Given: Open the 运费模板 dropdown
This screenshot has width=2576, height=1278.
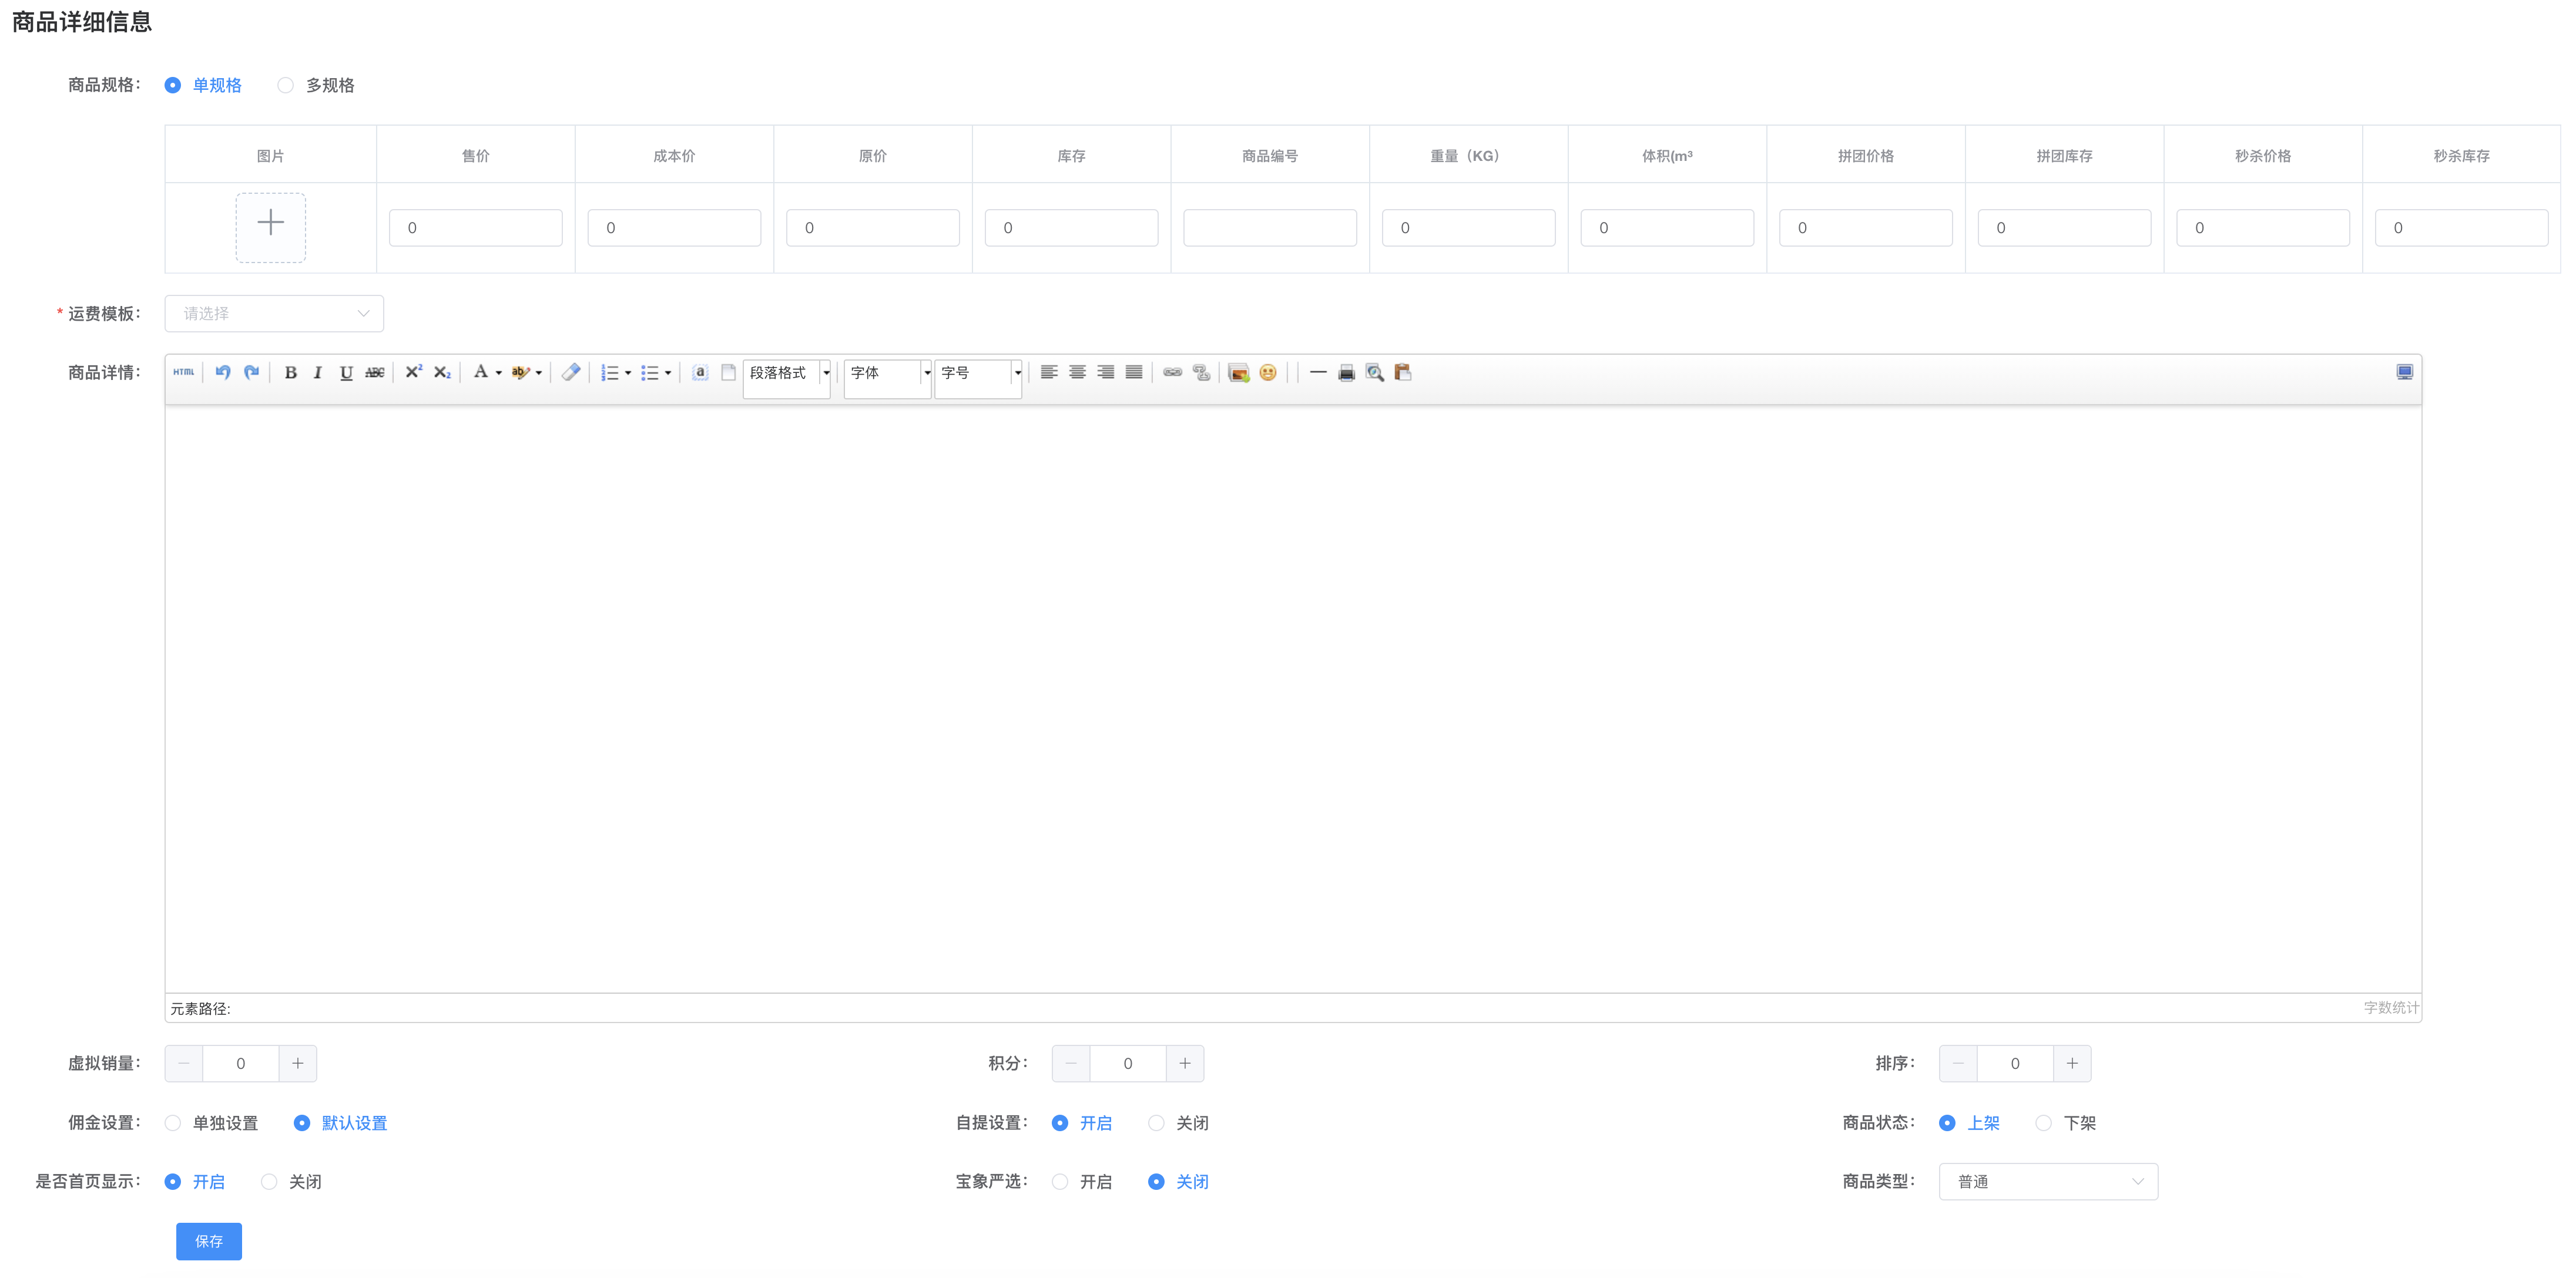Looking at the screenshot, I should [274, 314].
